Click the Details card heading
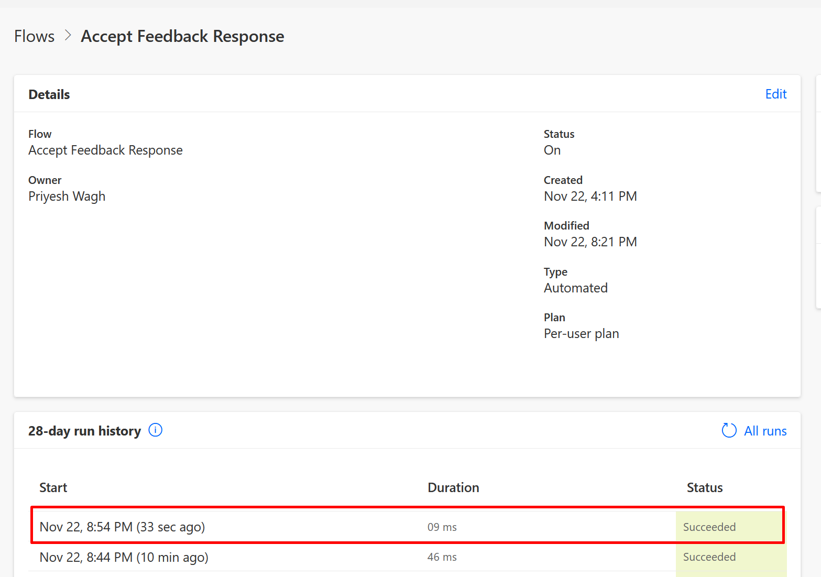This screenshot has width=821, height=577. tap(49, 94)
